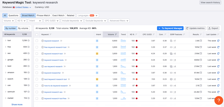Screen dimensions: 224x107
Task: Toggle eye icon for 'google' group
Action: coord(29,60)
